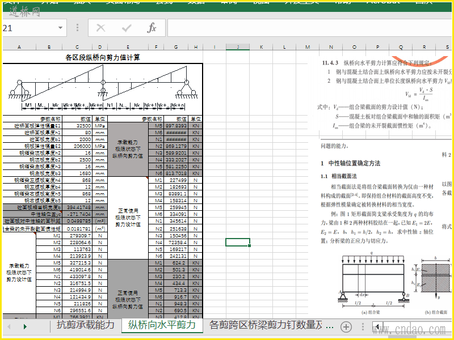
Task: Click the horizontal scrollbar left arrow
Action: click(x=377, y=327)
